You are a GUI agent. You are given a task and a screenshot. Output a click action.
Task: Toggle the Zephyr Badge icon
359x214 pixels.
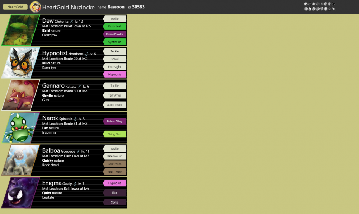click(x=306, y=4)
